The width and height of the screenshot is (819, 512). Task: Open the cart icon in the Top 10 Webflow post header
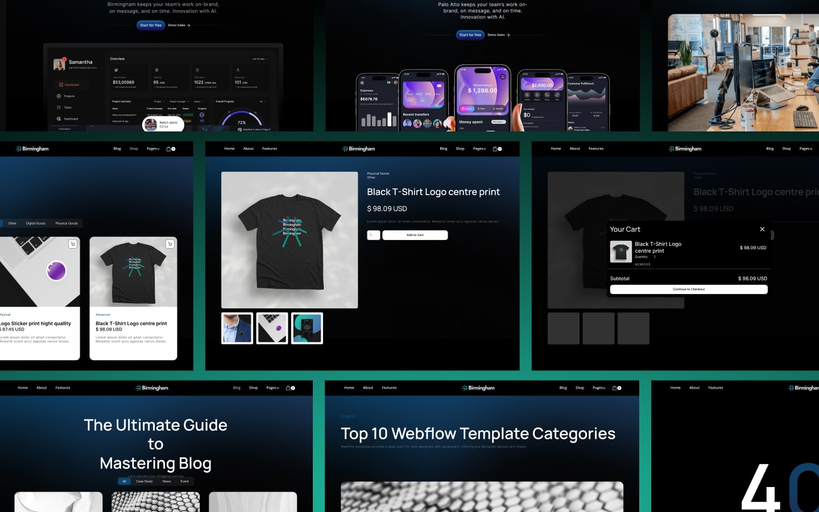[x=617, y=388]
